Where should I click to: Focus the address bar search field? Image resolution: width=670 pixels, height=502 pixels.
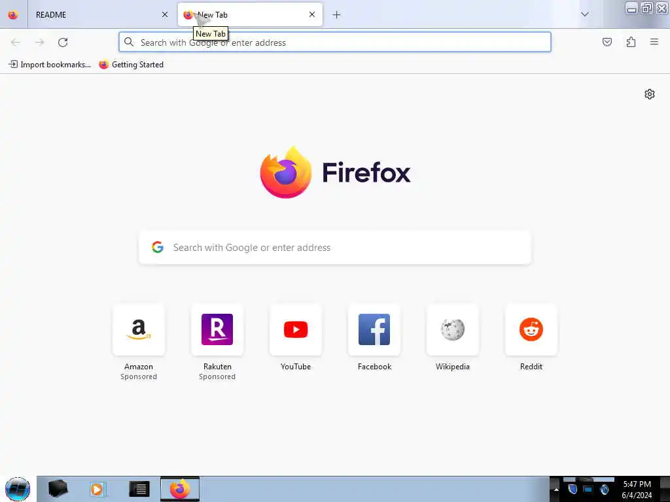[335, 42]
